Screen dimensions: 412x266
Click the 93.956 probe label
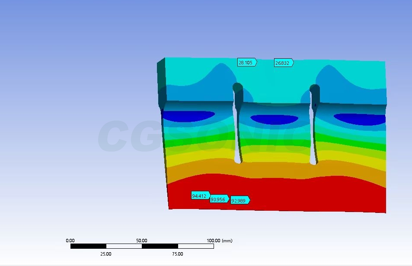(219, 199)
